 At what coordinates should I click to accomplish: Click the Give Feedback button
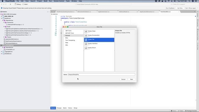[x=170, y=8]
